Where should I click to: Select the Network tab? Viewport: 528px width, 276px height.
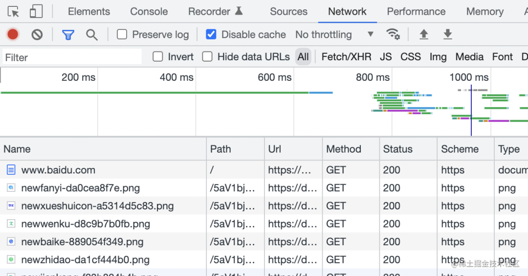coord(347,11)
